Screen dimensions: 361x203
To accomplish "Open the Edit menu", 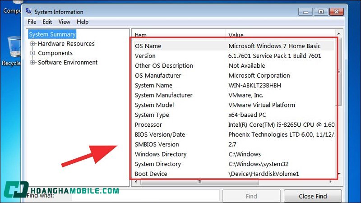I will [47, 22].
